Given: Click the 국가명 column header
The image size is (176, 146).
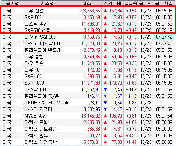Looking at the screenshot, I should click(12, 3).
